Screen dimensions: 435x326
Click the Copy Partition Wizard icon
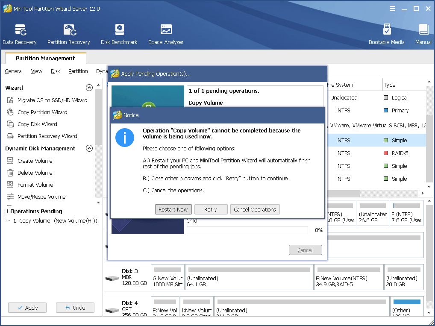pyautogui.click(x=10, y=112)
